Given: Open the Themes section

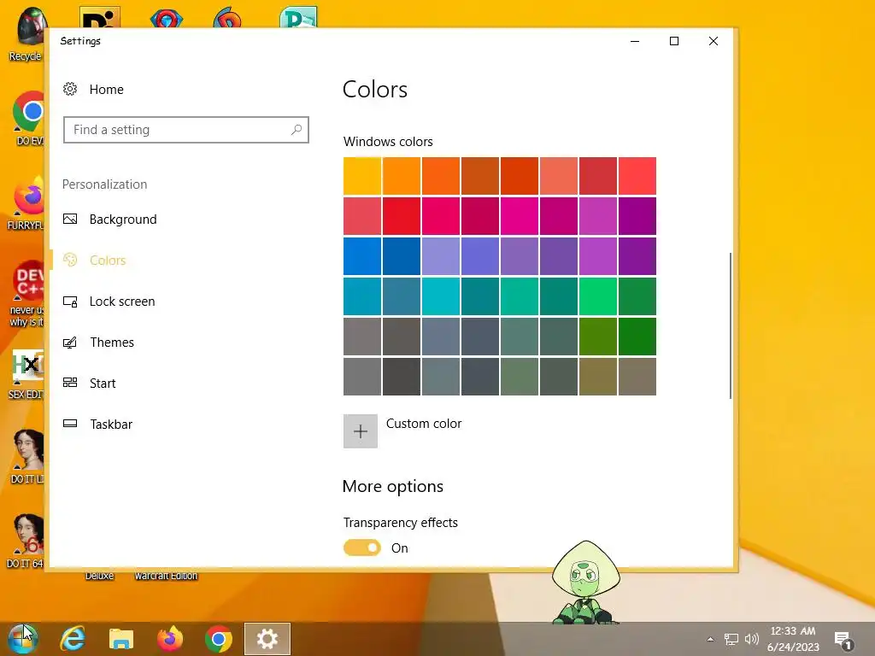Looking at the screenshot, I should tap(112, 342).
